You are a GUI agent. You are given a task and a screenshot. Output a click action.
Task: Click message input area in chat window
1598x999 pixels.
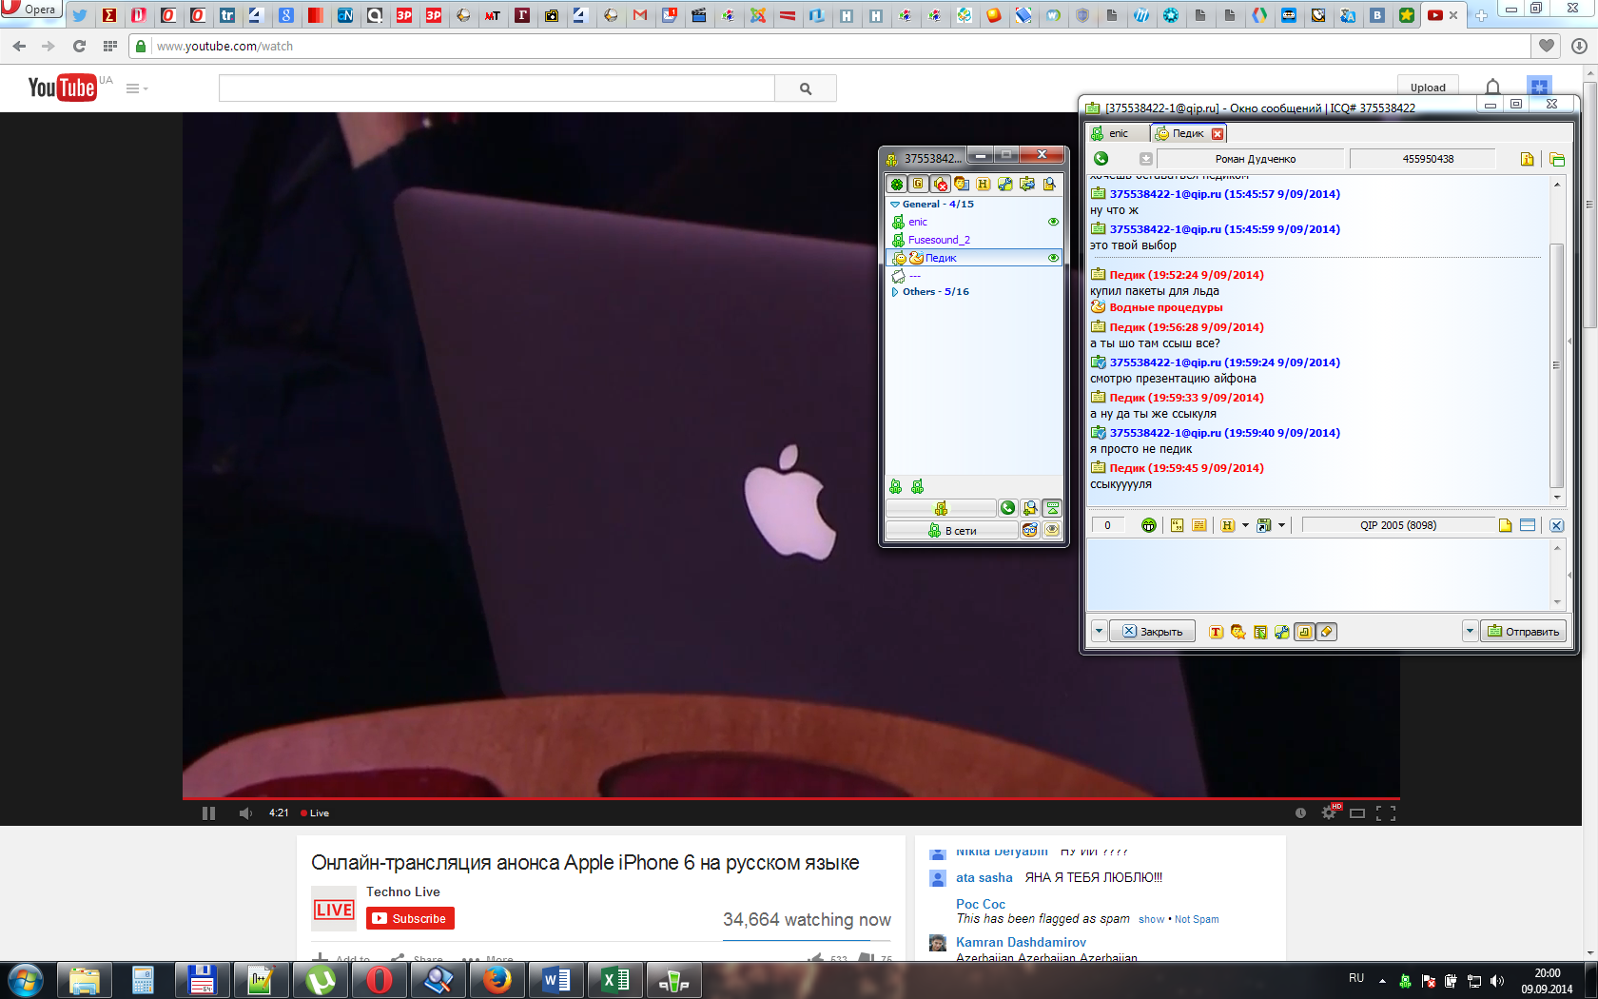click(x=1318, y=575)
